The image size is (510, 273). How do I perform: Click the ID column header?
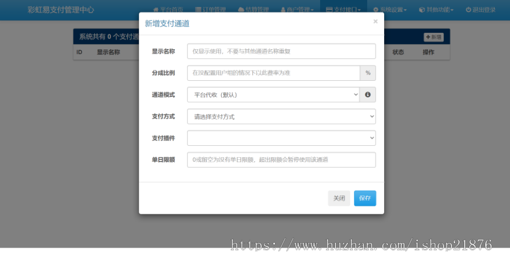(79, 52)
